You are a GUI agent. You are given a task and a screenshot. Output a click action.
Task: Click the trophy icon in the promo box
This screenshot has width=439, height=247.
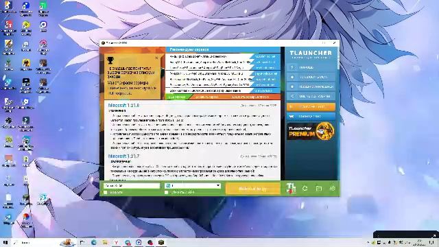(110, 60)
